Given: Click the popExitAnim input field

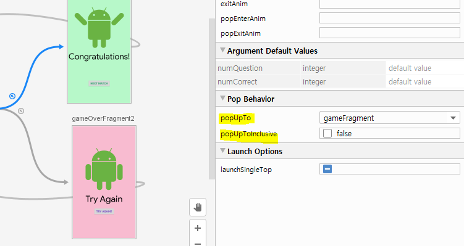Looking at the screenshot, I should tap(389, 33).
